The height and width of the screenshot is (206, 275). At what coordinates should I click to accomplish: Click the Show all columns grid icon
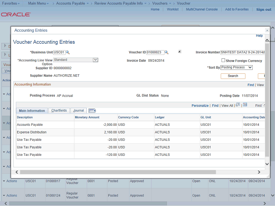(92, 111)
